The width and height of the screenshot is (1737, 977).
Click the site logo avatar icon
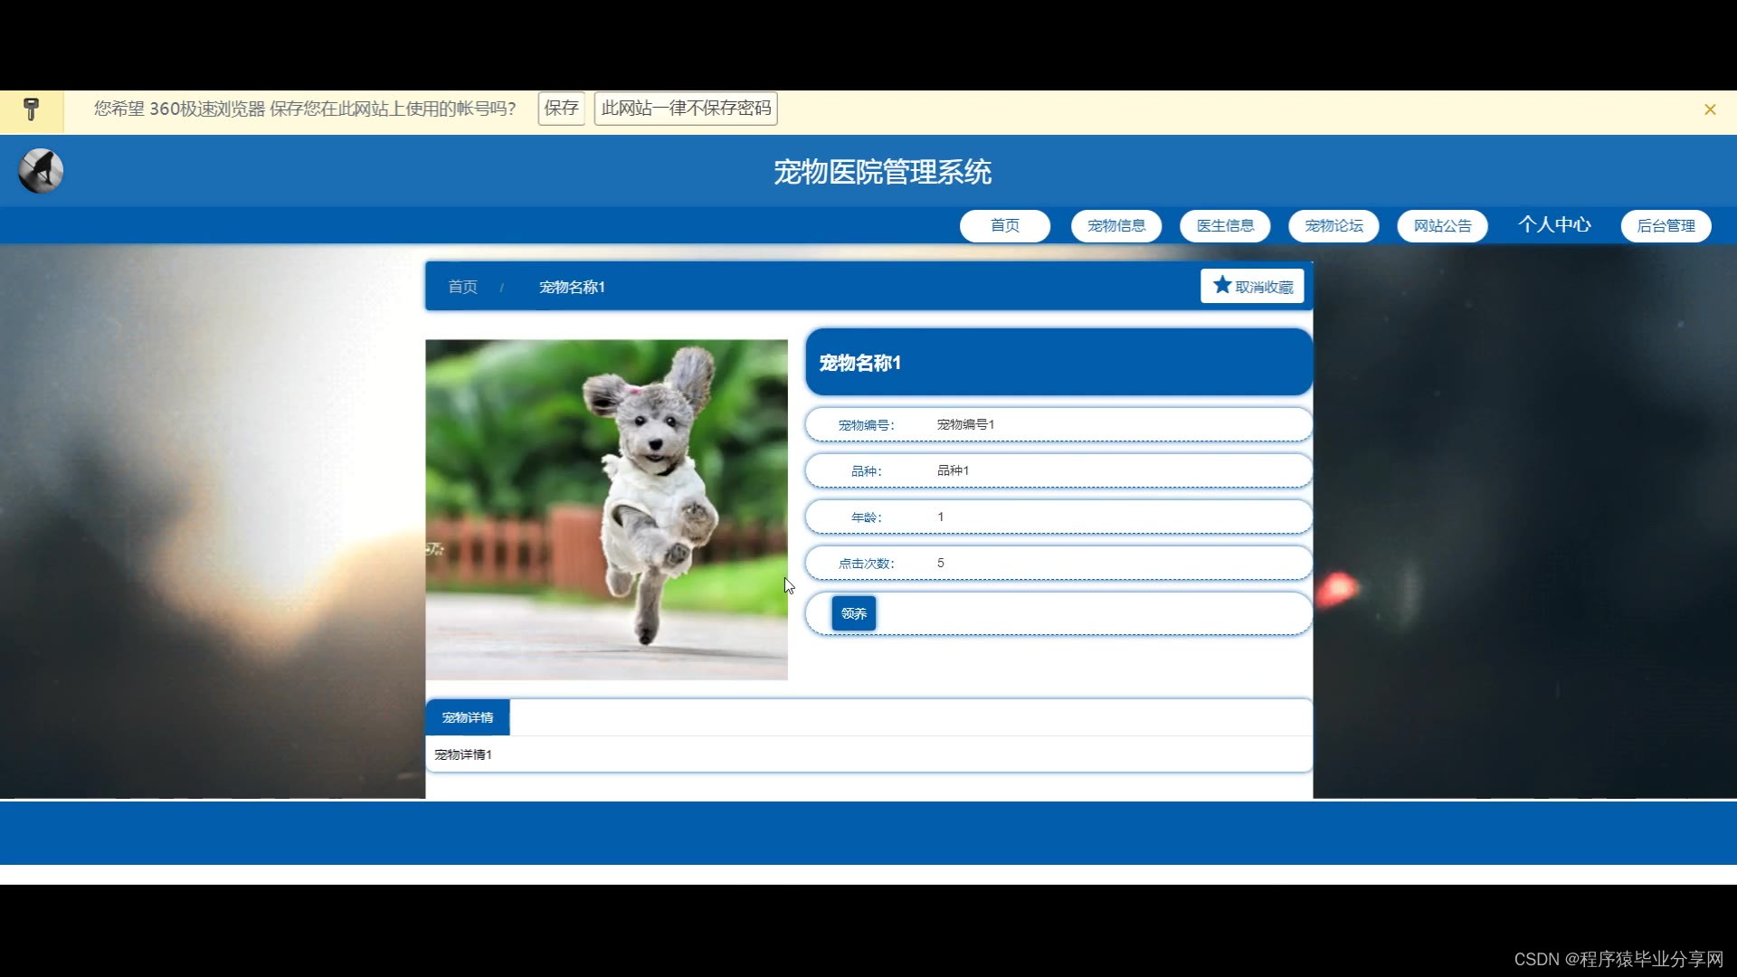coord(41,171)
